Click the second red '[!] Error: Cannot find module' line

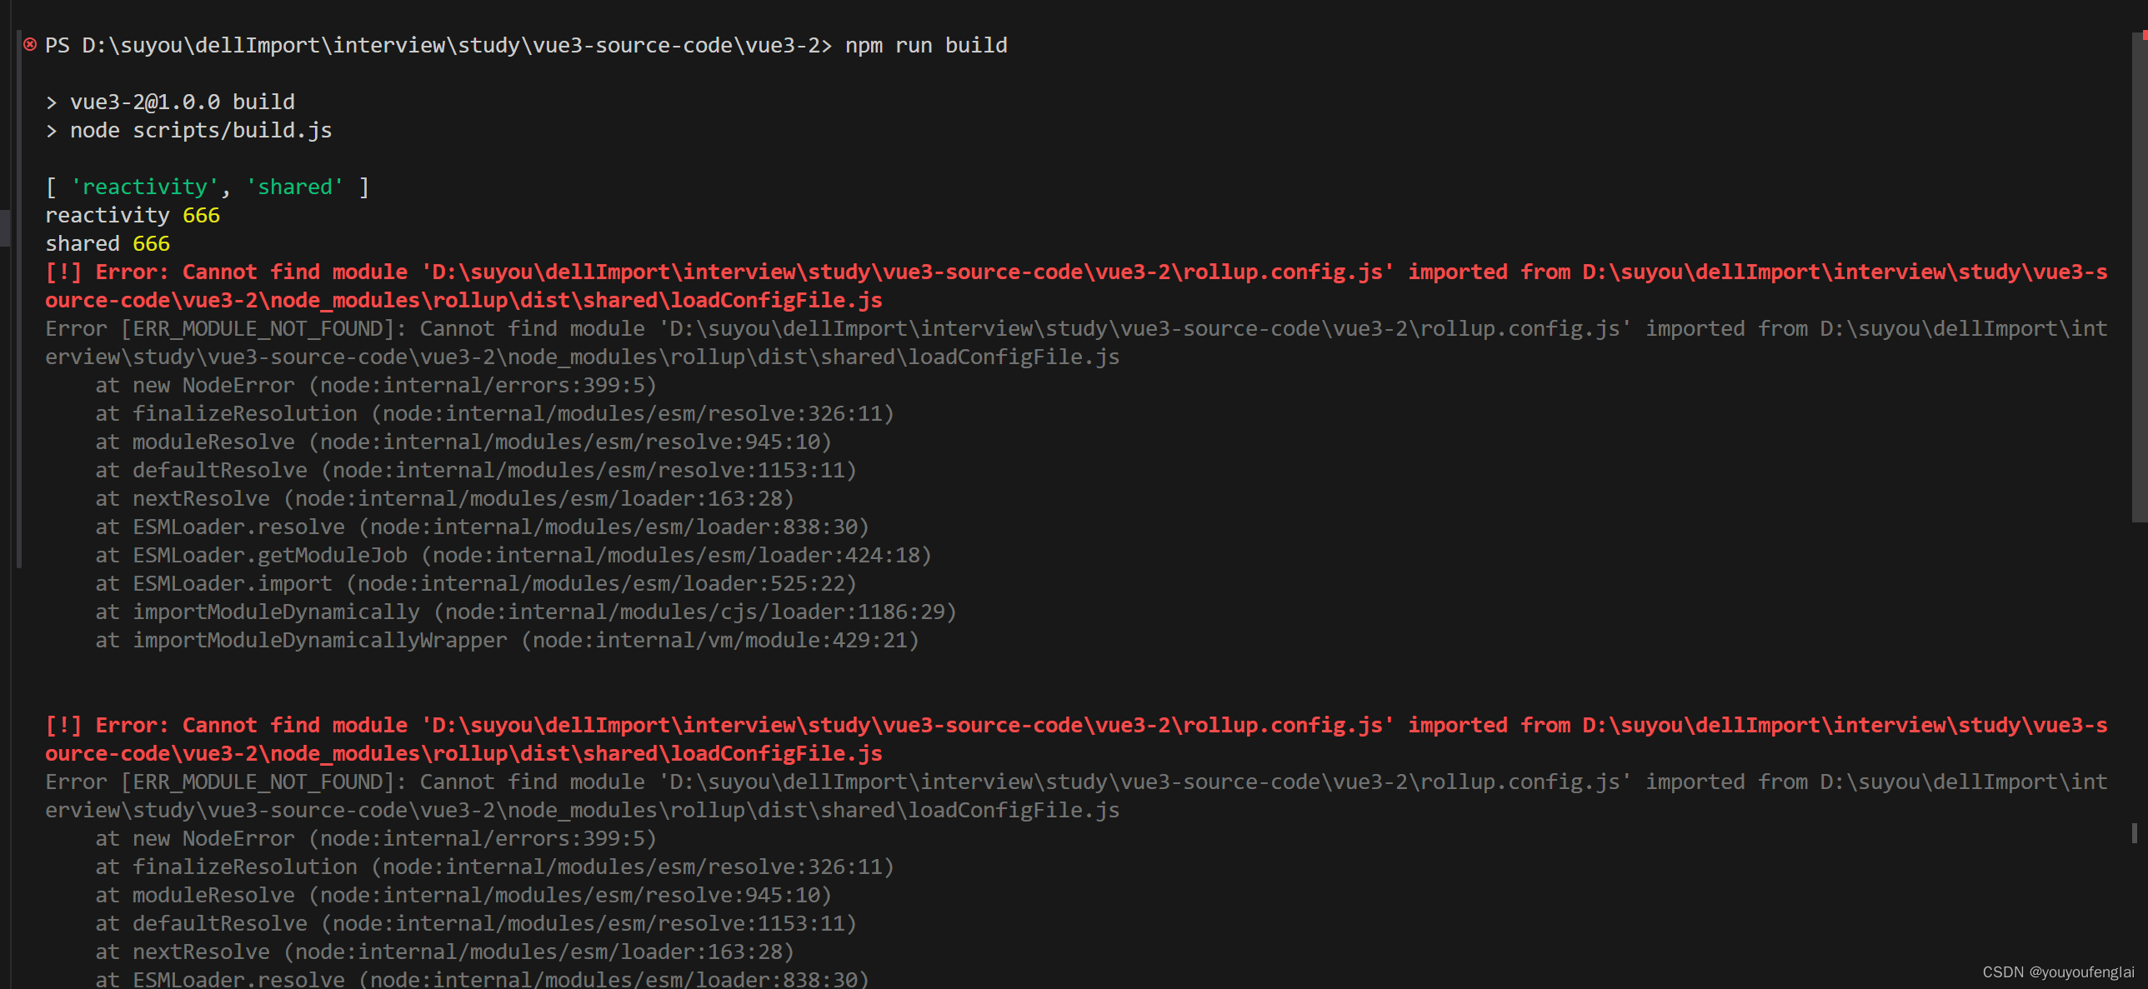[1077, 725]
